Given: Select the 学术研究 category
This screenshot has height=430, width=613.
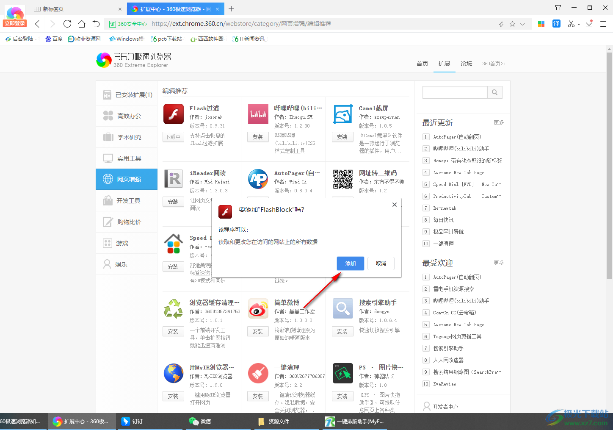Looking at the screenshot, I should [127, 137].
